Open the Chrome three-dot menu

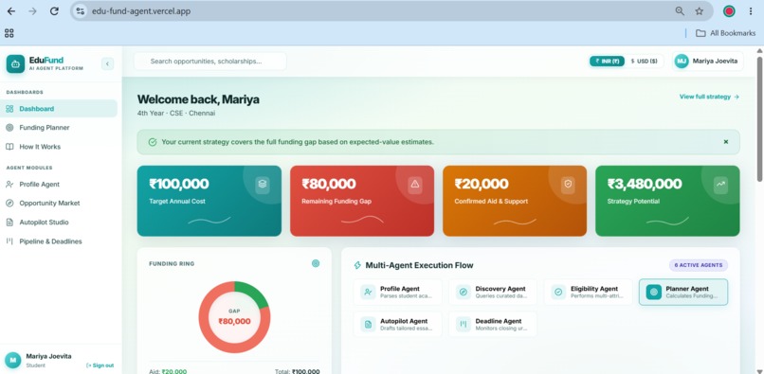coord(751,11)
